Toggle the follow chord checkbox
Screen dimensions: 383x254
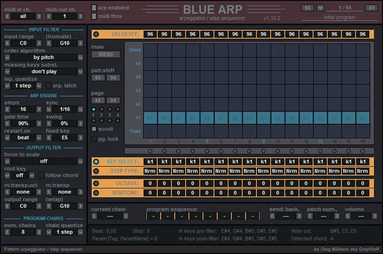(x=41, y=175)
